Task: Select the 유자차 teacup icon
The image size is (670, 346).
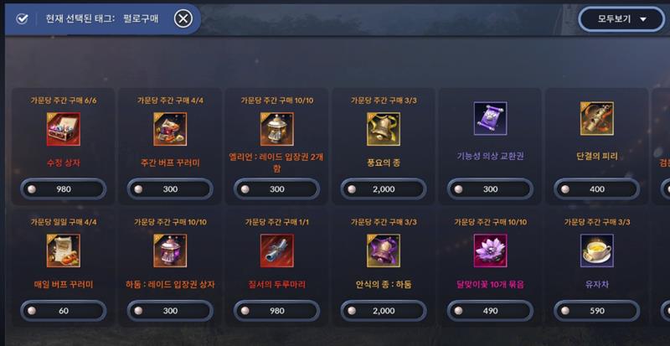Action: point(597,250)
